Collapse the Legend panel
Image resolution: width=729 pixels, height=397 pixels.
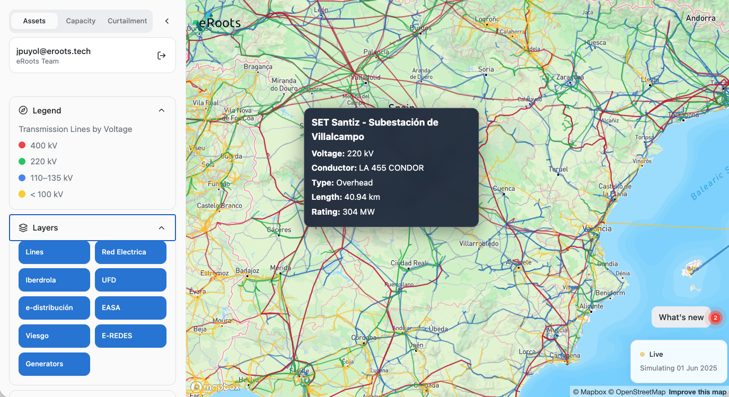[162, 110]
